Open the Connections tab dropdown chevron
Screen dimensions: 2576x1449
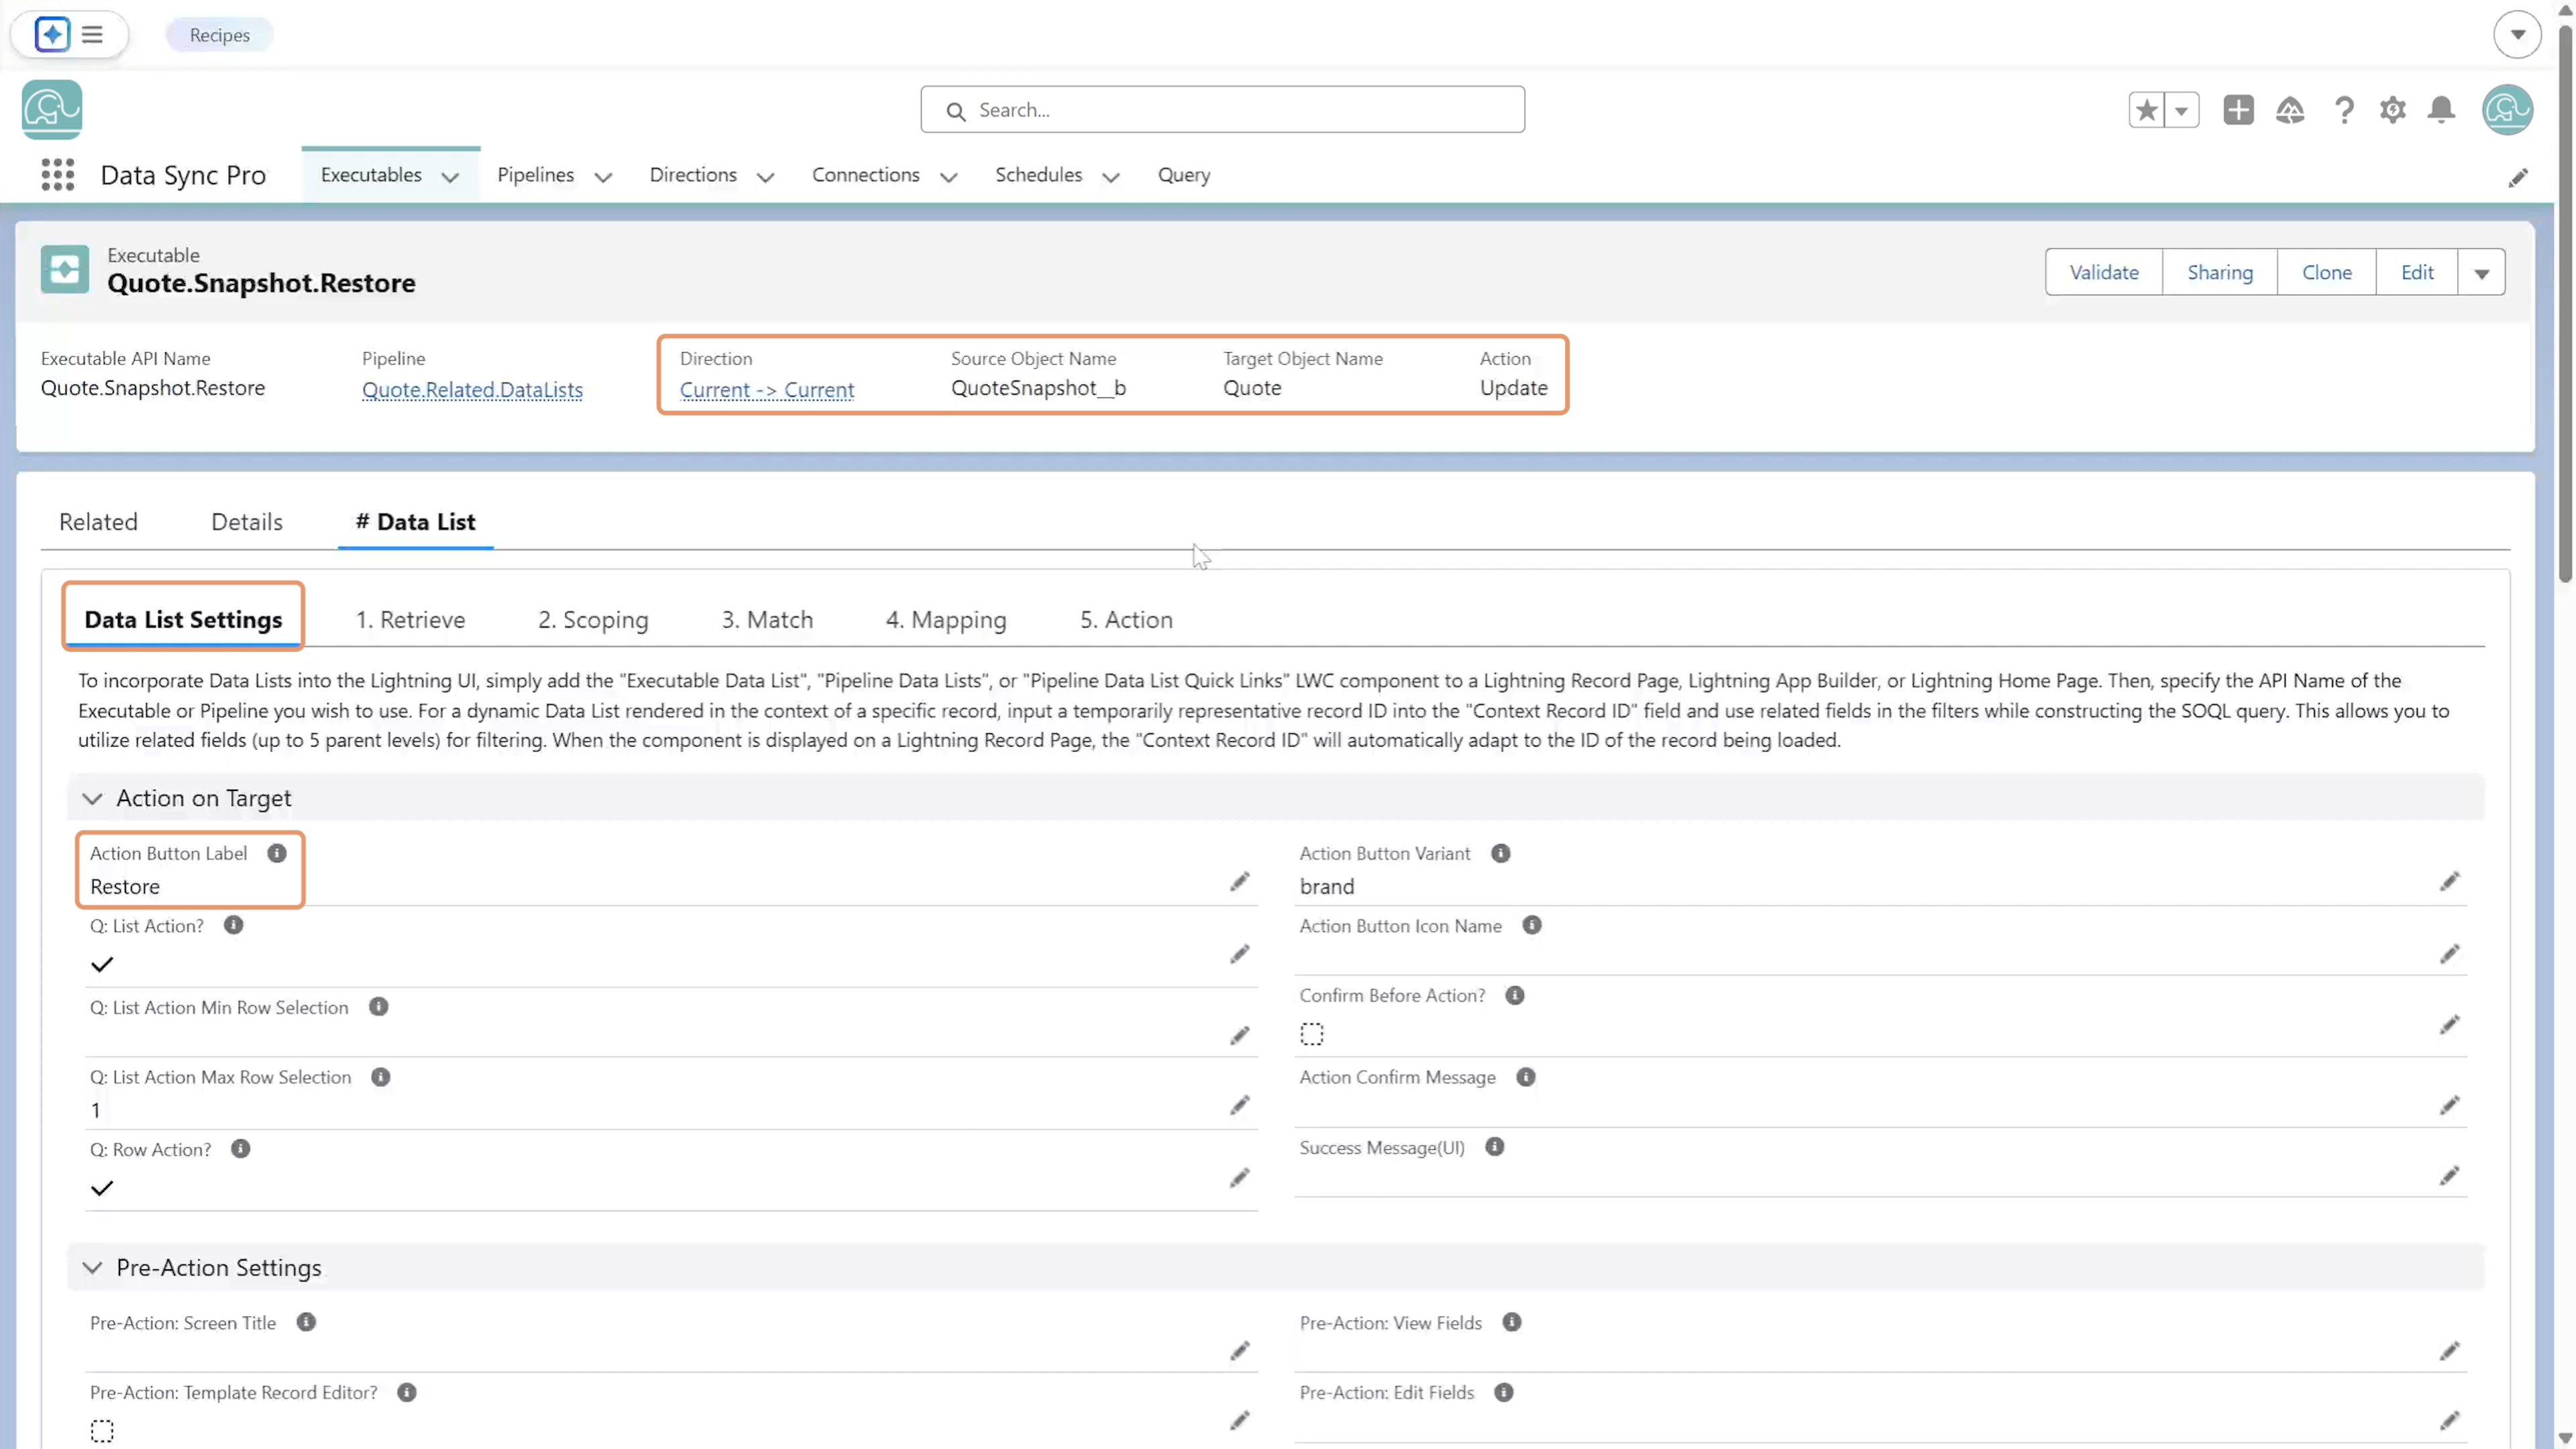click(x=948, y=177)
